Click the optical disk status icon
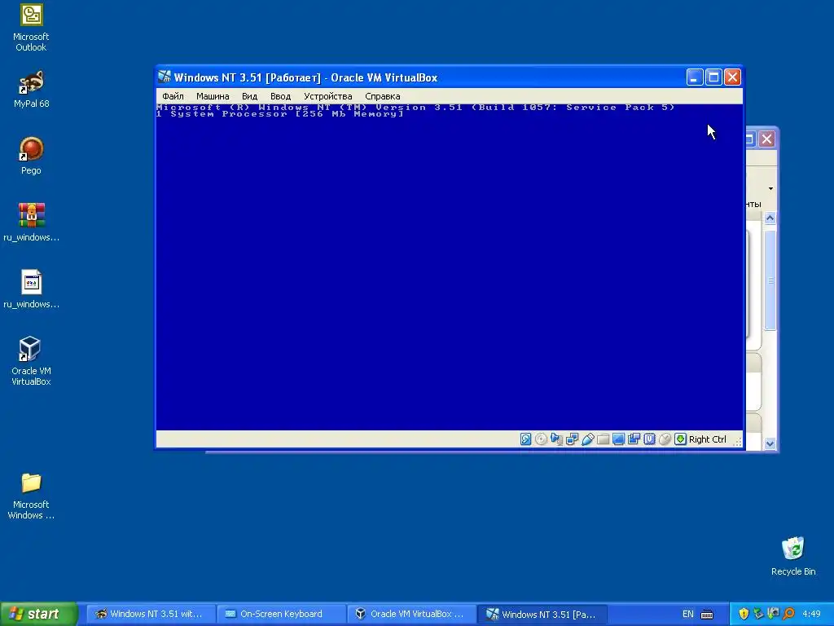The height and width of the screenshot is (626, 834). pos(541,439)
